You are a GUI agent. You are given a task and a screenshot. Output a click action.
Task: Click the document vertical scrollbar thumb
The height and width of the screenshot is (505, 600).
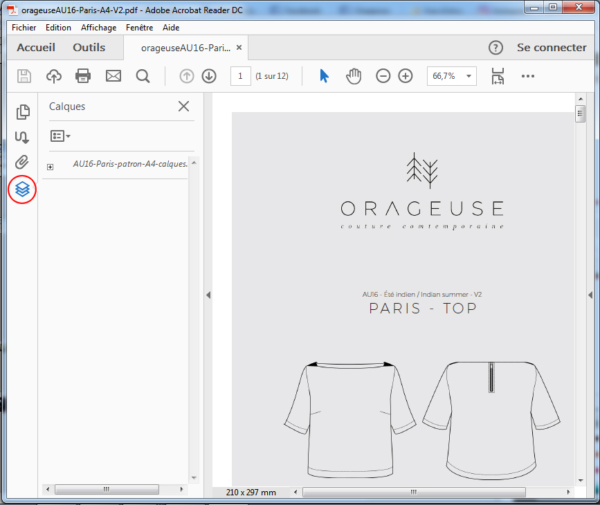click(581, 113)
